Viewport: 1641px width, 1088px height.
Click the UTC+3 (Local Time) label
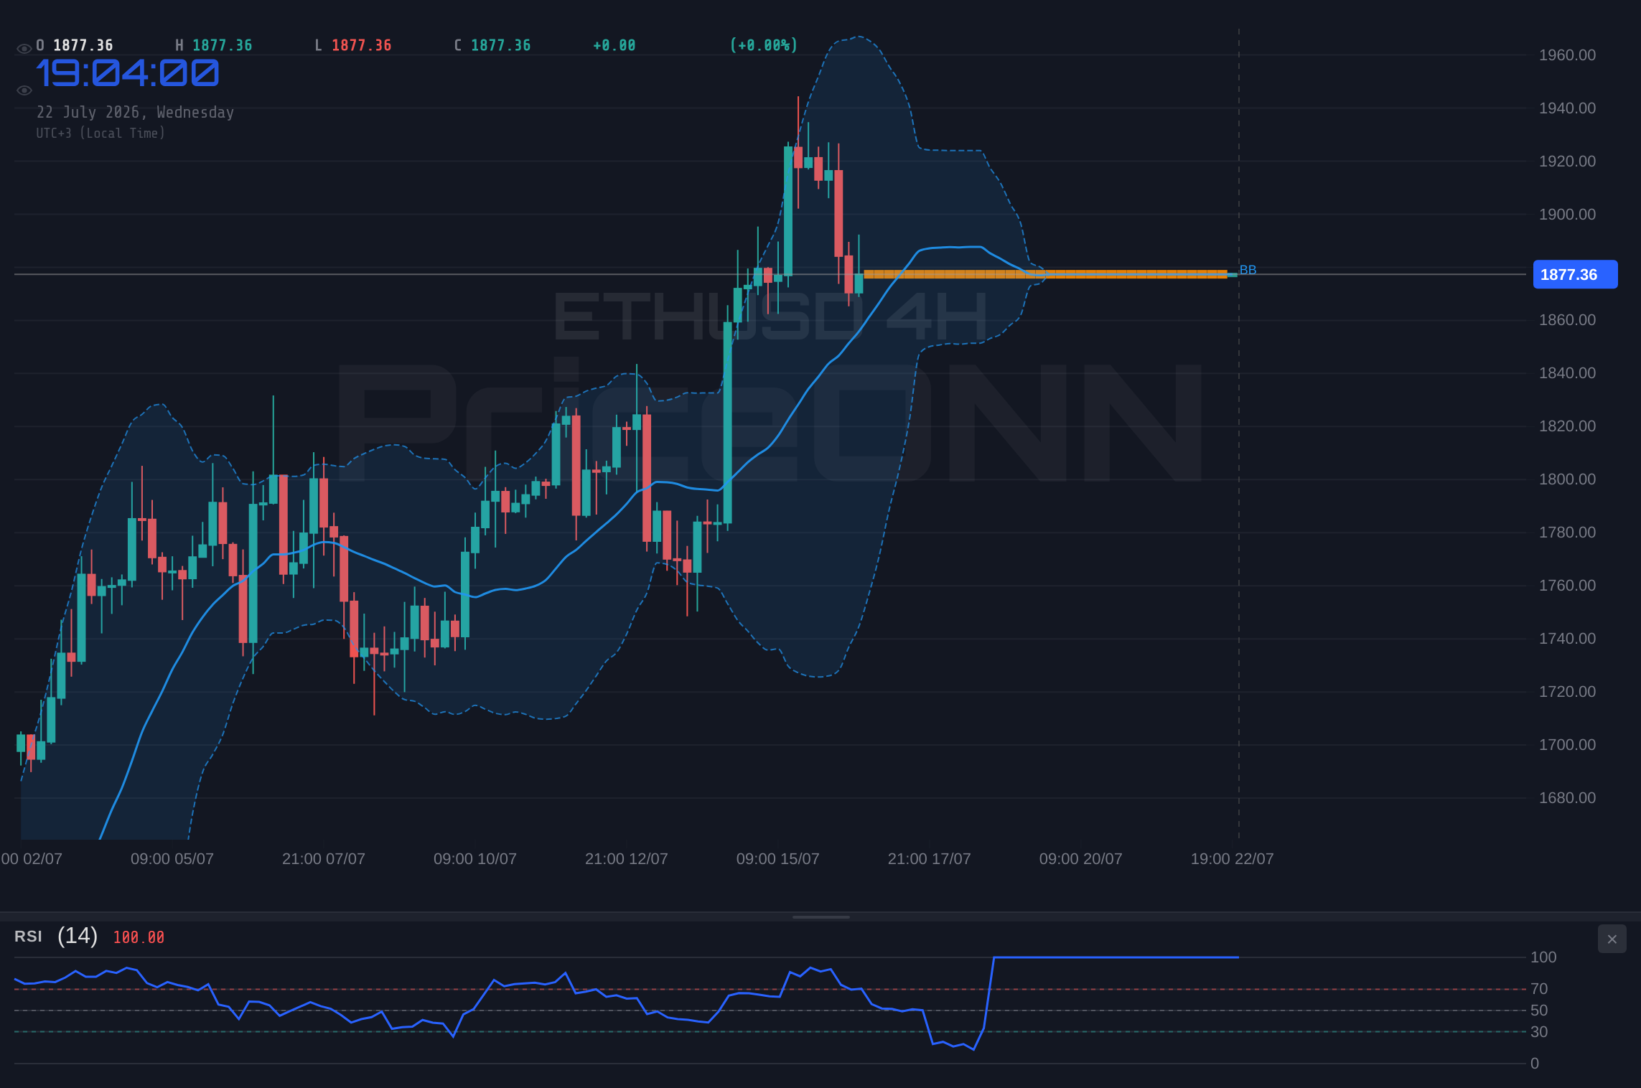click(100, 133)
